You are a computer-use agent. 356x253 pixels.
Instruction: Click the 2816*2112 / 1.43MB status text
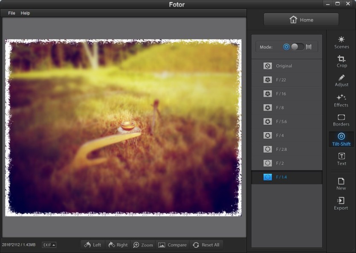[x=19, y=245]
